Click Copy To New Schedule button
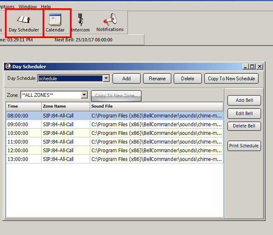The width and height of the screenshot is (273, 235). (231, 78)
